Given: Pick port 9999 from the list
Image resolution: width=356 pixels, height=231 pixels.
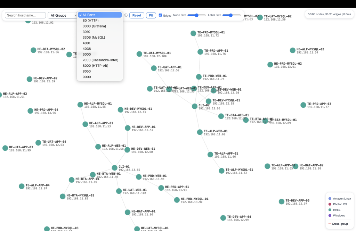Looking at the screenshot, I should 100,77.
